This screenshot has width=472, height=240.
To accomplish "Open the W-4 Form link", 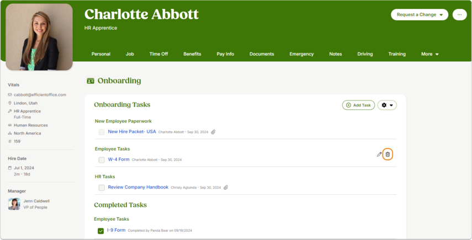I will point(119,159).
